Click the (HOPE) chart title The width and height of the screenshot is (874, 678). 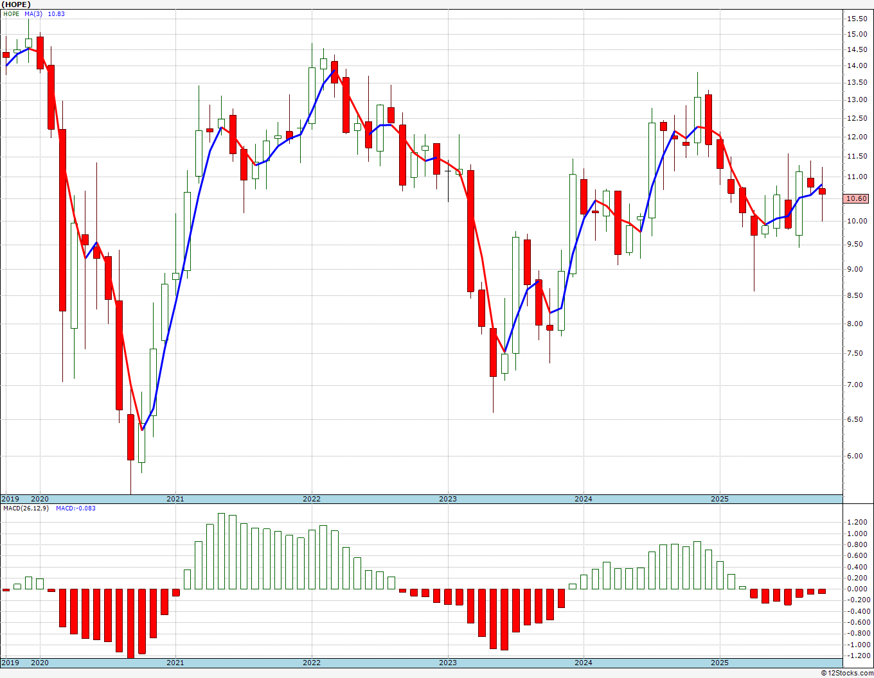point(15,4)
